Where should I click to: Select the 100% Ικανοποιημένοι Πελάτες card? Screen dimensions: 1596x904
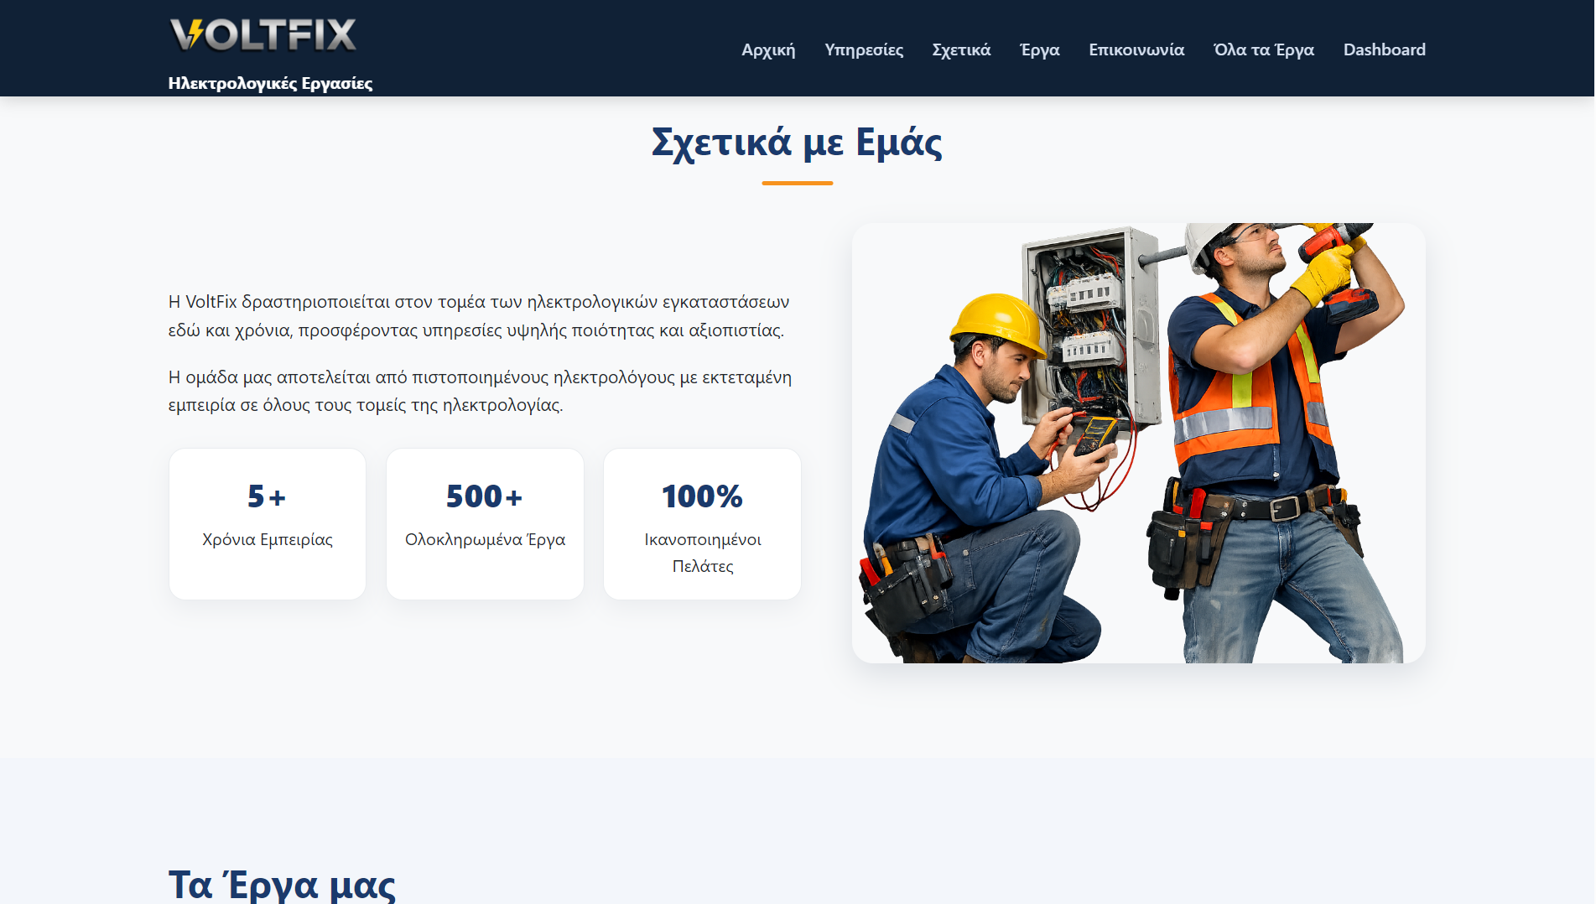[702, 524]
